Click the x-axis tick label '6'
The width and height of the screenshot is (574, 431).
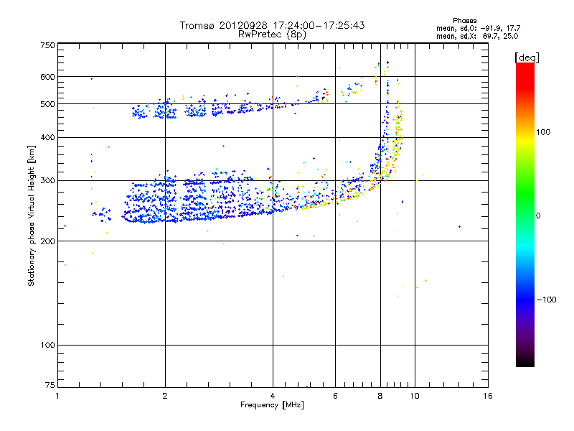pyautogui.click(x=335, y=396)
